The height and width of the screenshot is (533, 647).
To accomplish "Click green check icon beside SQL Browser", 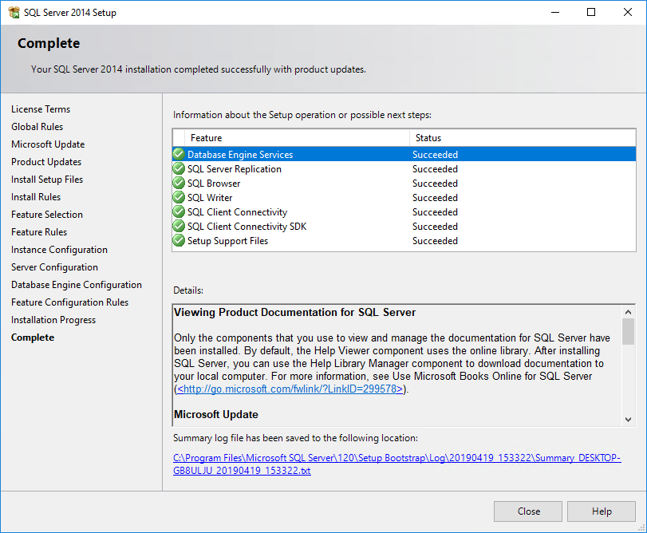I will pos(179,184).
